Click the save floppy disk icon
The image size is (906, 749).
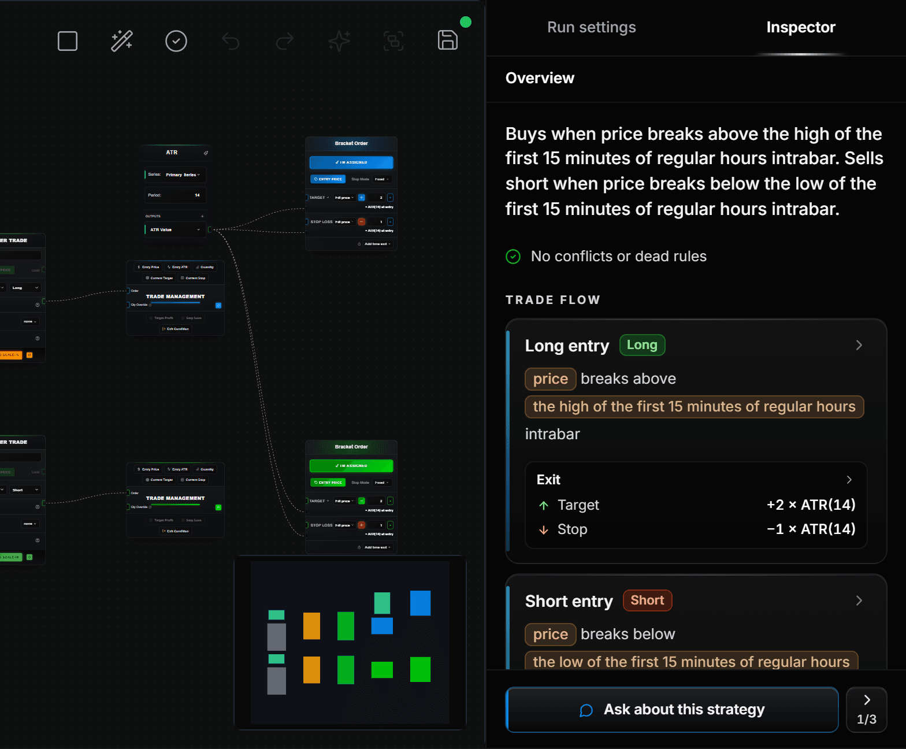pyautogui.click(x=448, y=40)
